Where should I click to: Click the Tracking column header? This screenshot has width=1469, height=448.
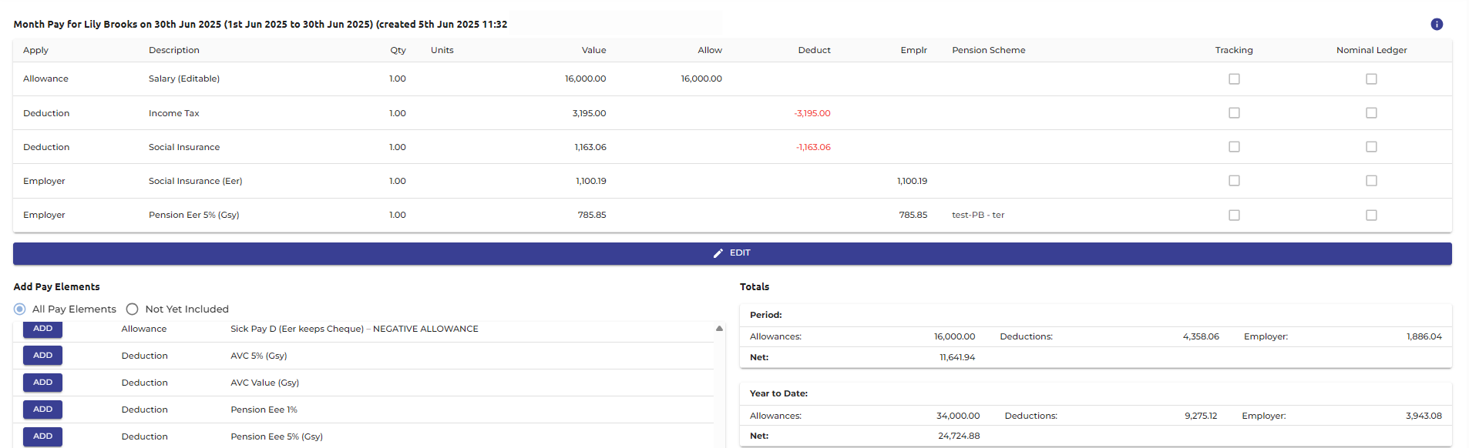1234,50
